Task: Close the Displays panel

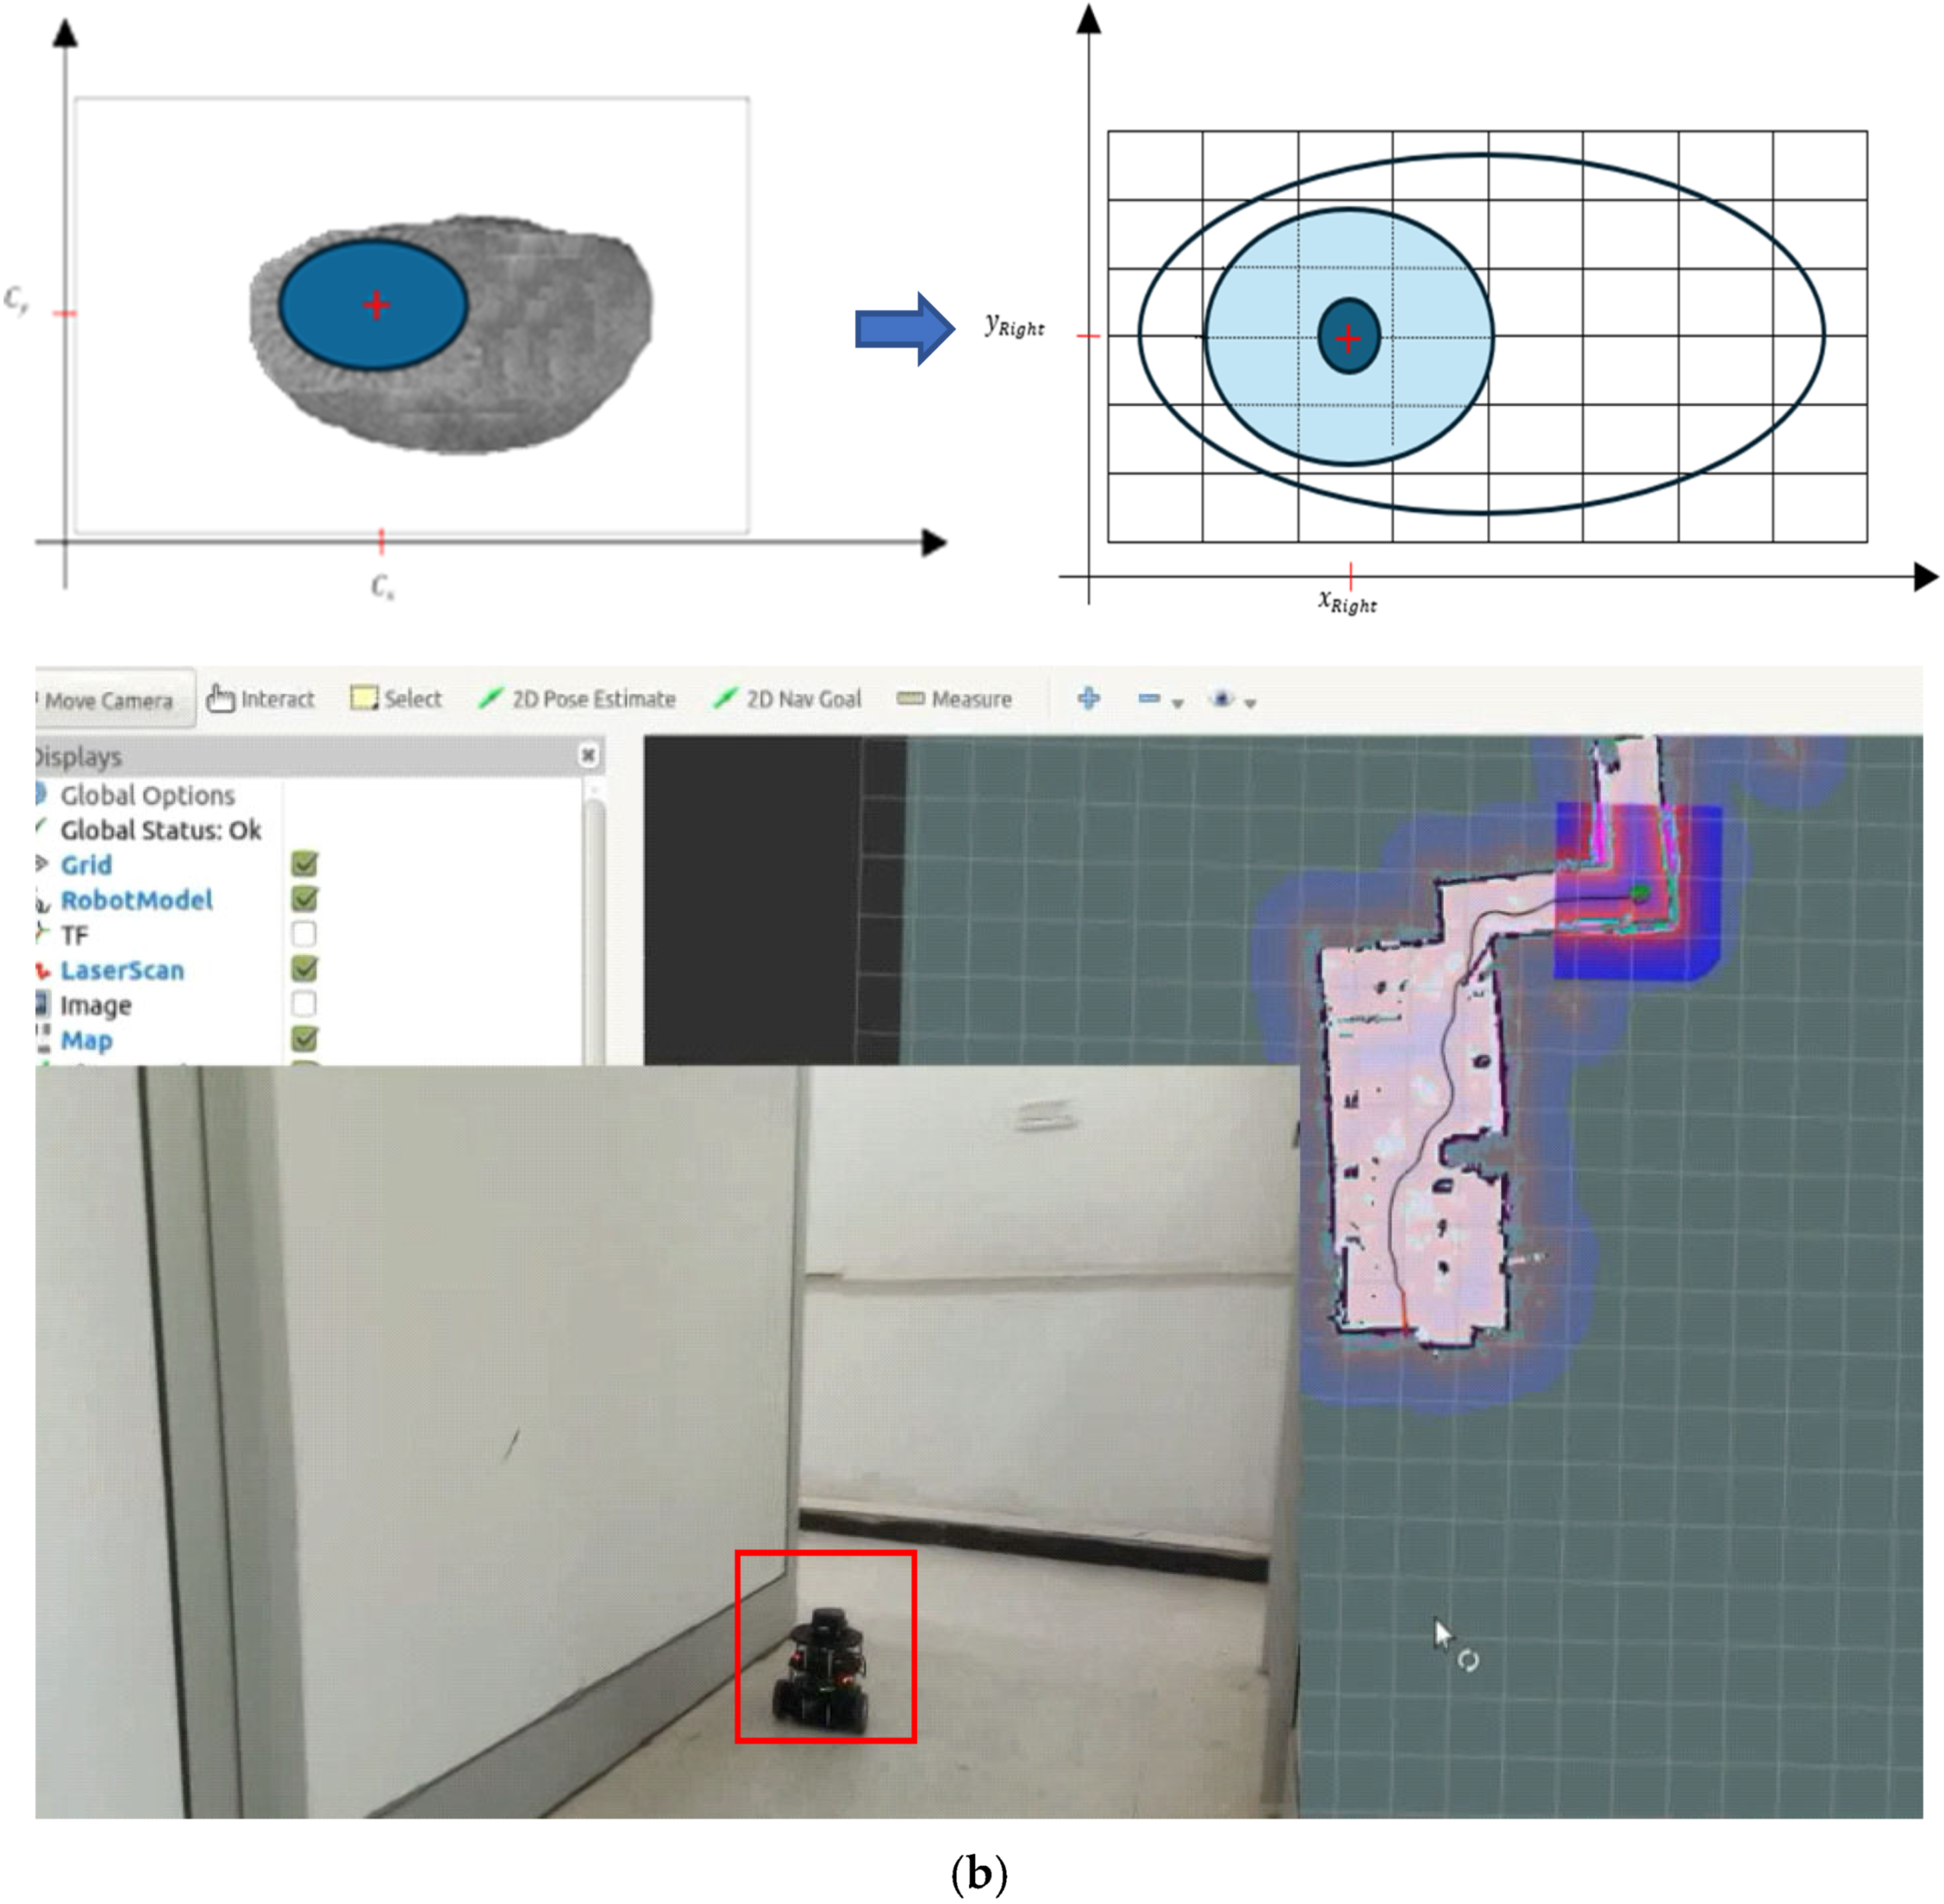Action: tap(589, 756)
